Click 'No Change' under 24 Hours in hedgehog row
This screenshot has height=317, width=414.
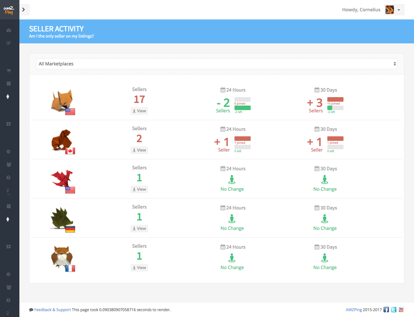coord(232,228)
